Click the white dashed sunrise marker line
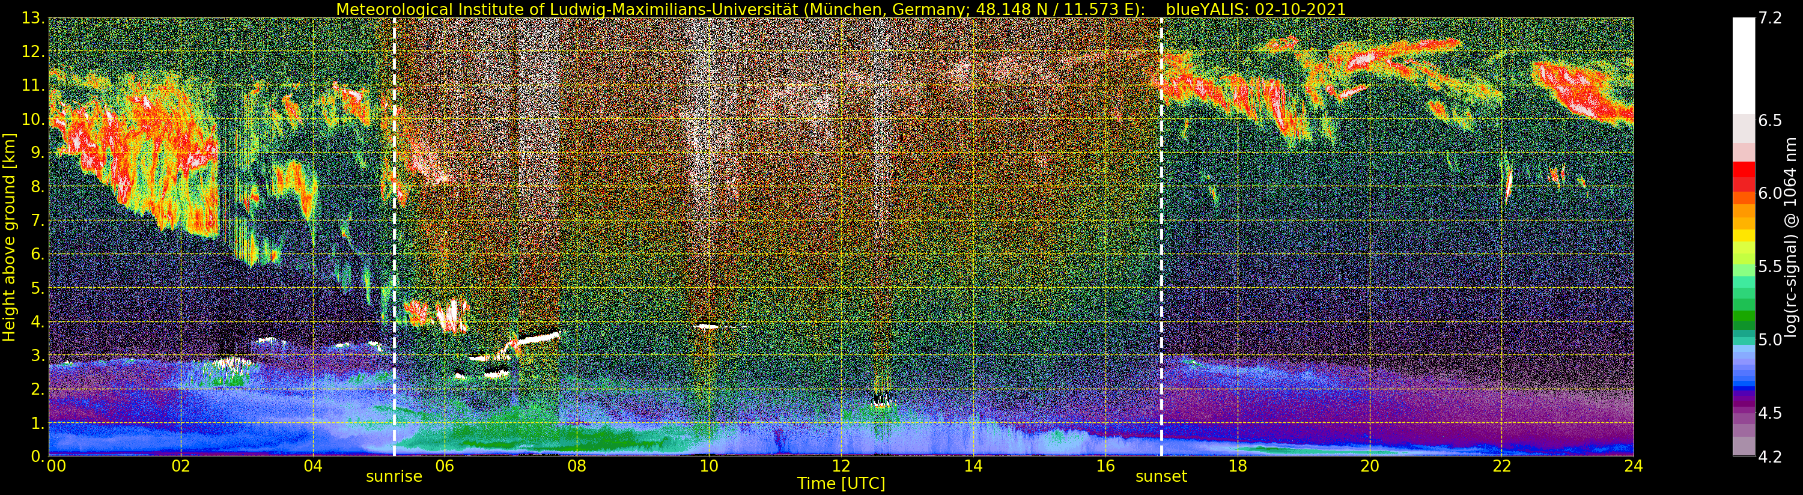Viewport: 1803px width, 495px height. [x=394, y=237]
